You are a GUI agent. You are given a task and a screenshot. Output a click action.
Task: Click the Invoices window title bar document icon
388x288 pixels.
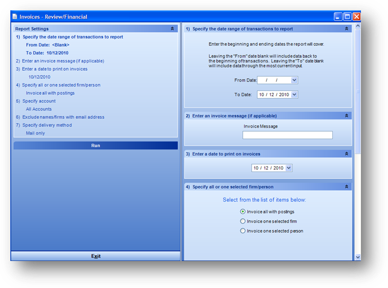click(15, 17)
